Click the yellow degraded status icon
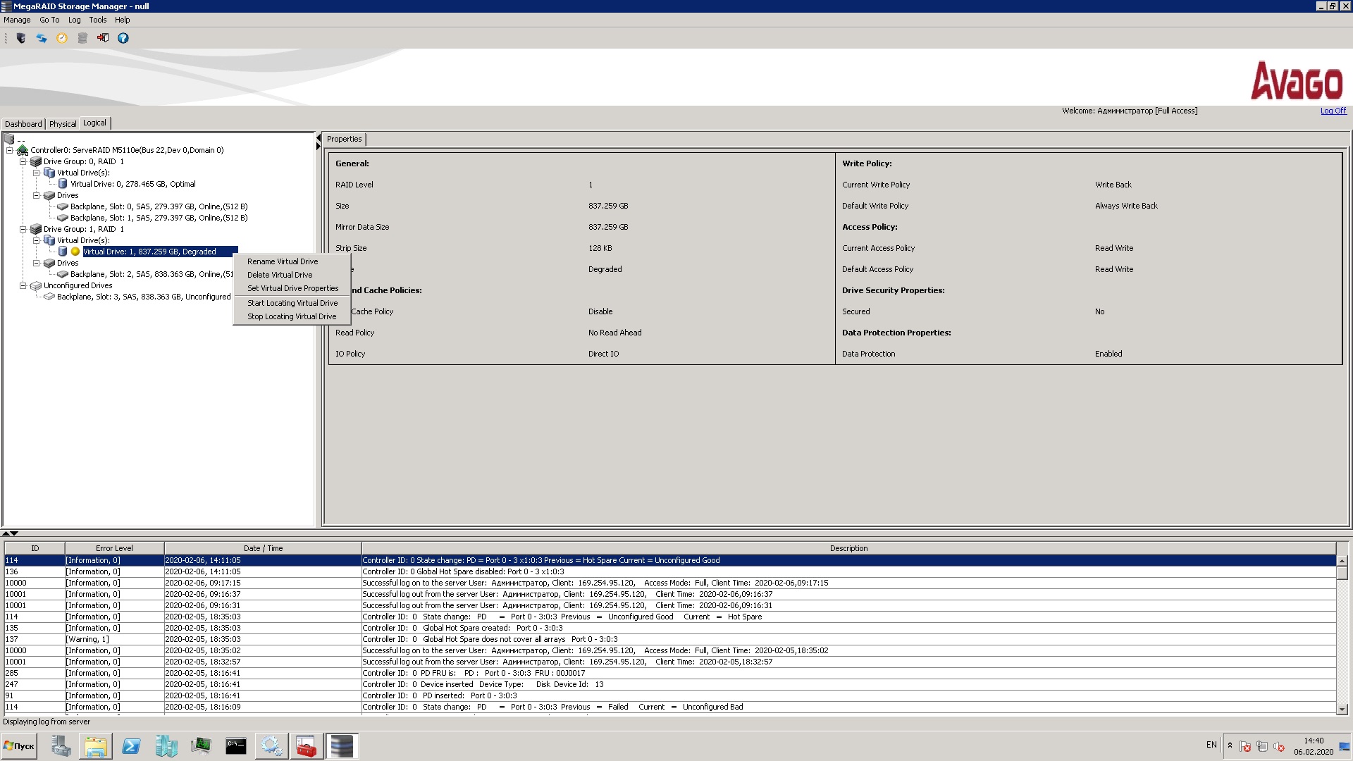1353x761 pixels. pos(75,252)
